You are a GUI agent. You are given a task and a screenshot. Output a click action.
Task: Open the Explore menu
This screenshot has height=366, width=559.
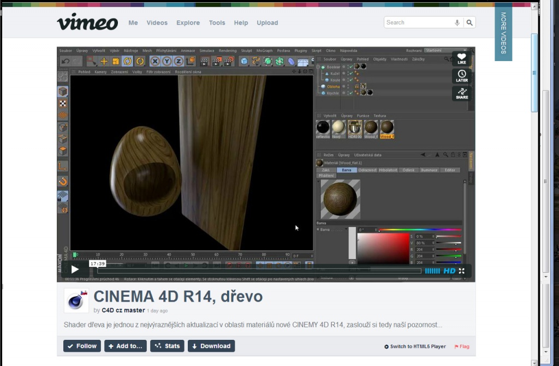pyautogui.click(x=188, y=22)
